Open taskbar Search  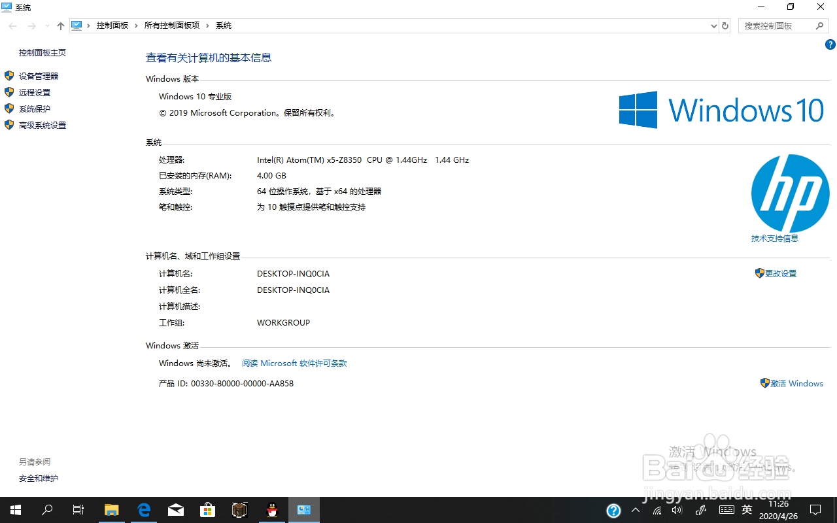click(x=47, y=510)
